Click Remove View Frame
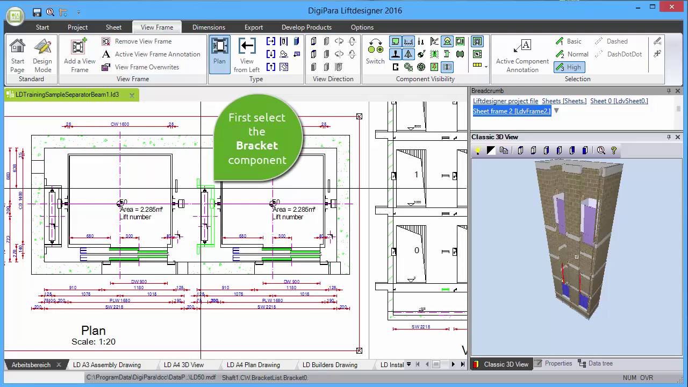The width and height of the screenshot is (688, 387). pyautogui.click(x=137, y=41)
